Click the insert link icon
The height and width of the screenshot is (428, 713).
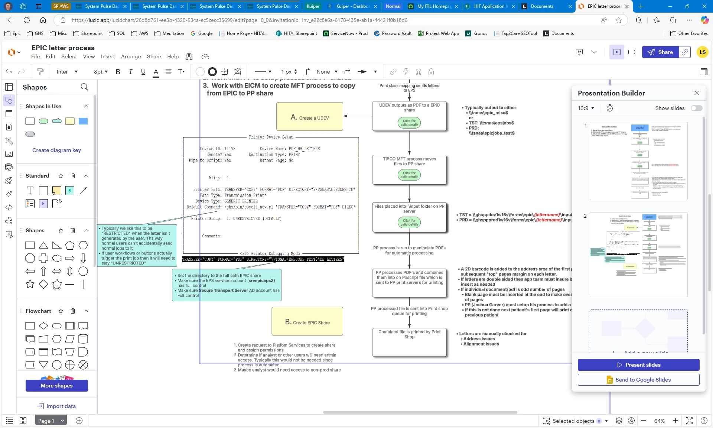pyautogui.click(x=393, y=72)
